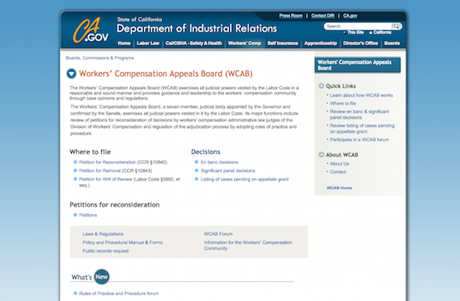Open the Workers' Comp menu

point(244,43)
